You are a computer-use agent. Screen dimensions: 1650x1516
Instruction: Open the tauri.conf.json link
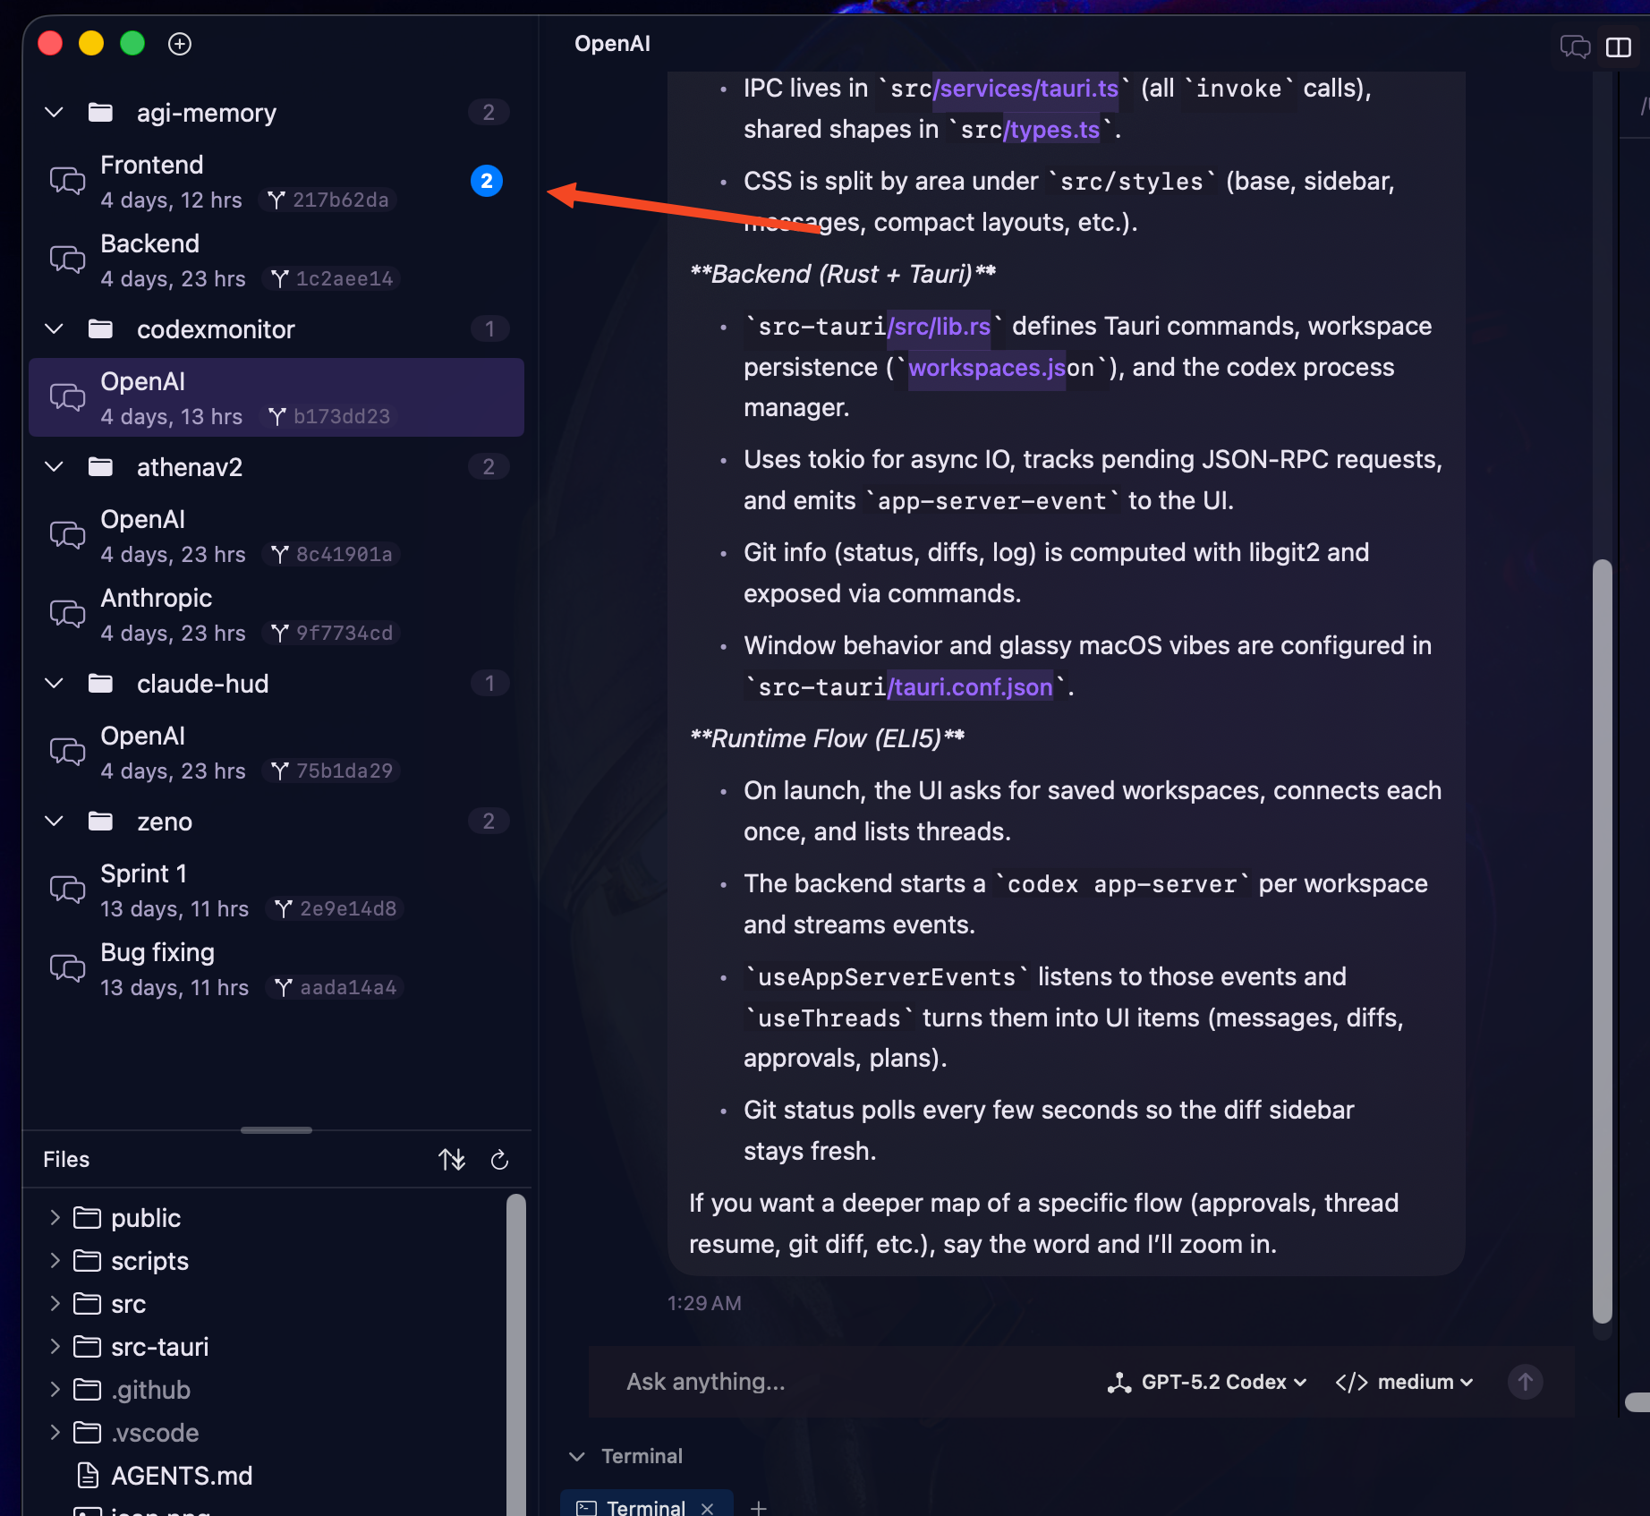(x=971, y=687)
